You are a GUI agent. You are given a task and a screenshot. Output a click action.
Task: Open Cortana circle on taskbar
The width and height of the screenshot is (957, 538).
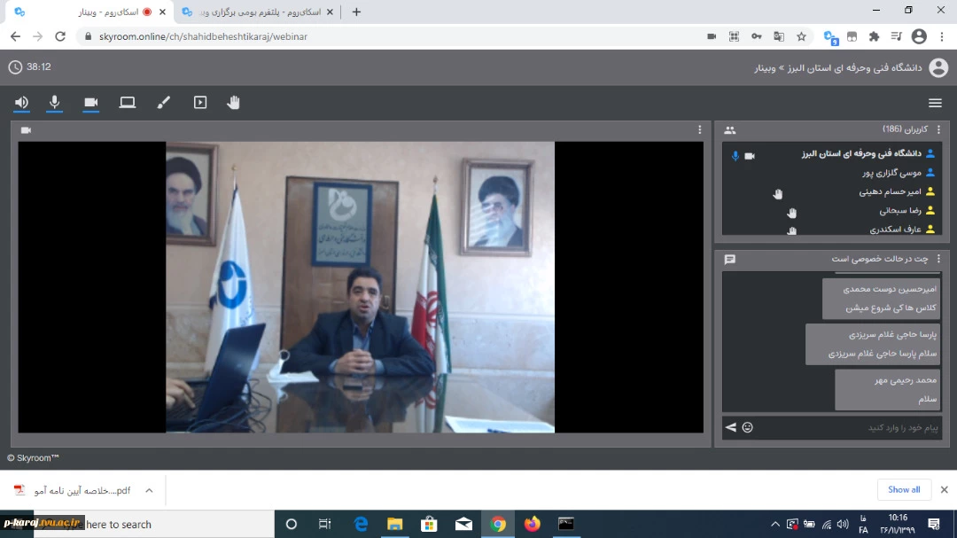click(x=292, y=524)
